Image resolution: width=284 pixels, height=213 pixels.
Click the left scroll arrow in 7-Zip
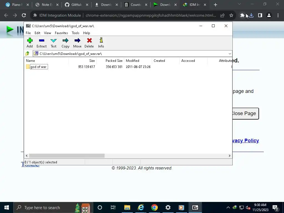[27, 156]
